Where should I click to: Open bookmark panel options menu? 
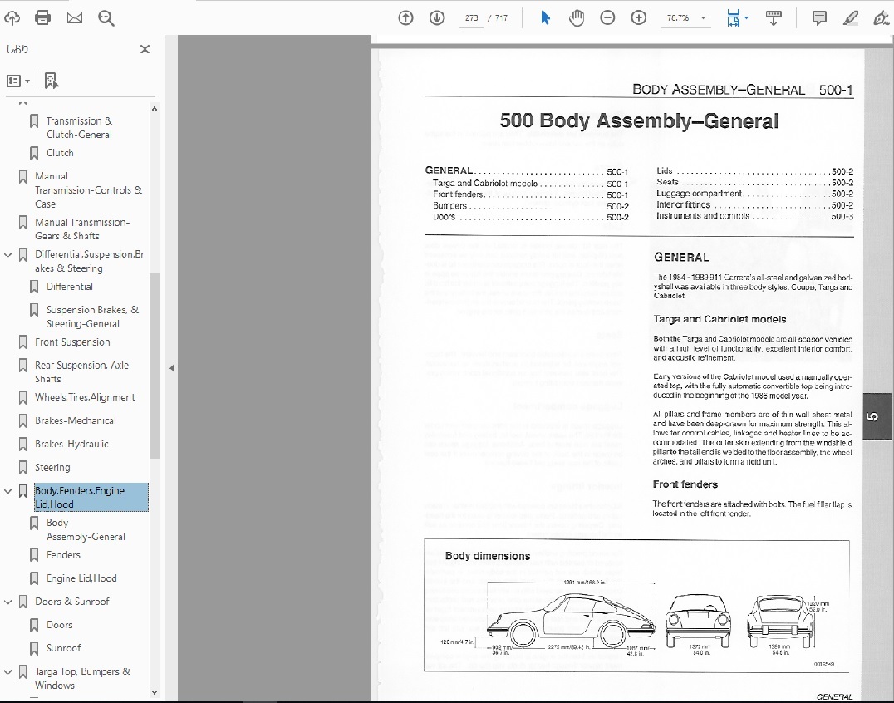[x=18, y=81]
